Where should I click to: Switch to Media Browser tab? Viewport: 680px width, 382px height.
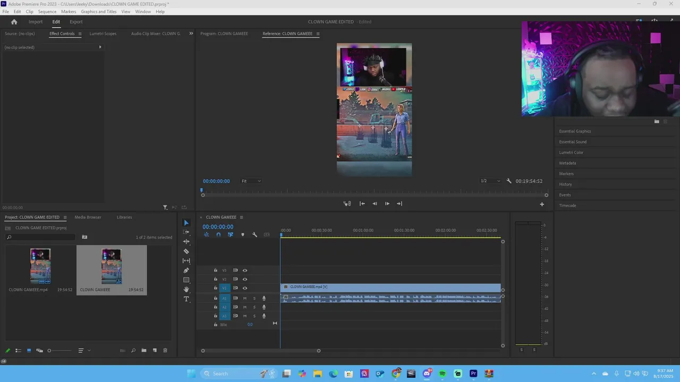(x=88, y=217)
